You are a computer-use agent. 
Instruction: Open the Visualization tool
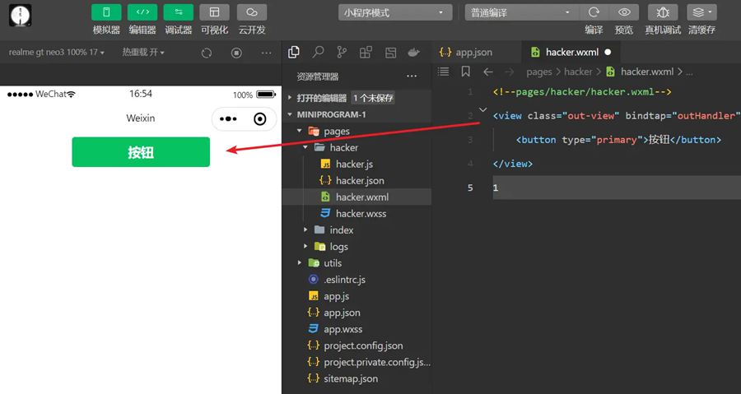[215, 12]
